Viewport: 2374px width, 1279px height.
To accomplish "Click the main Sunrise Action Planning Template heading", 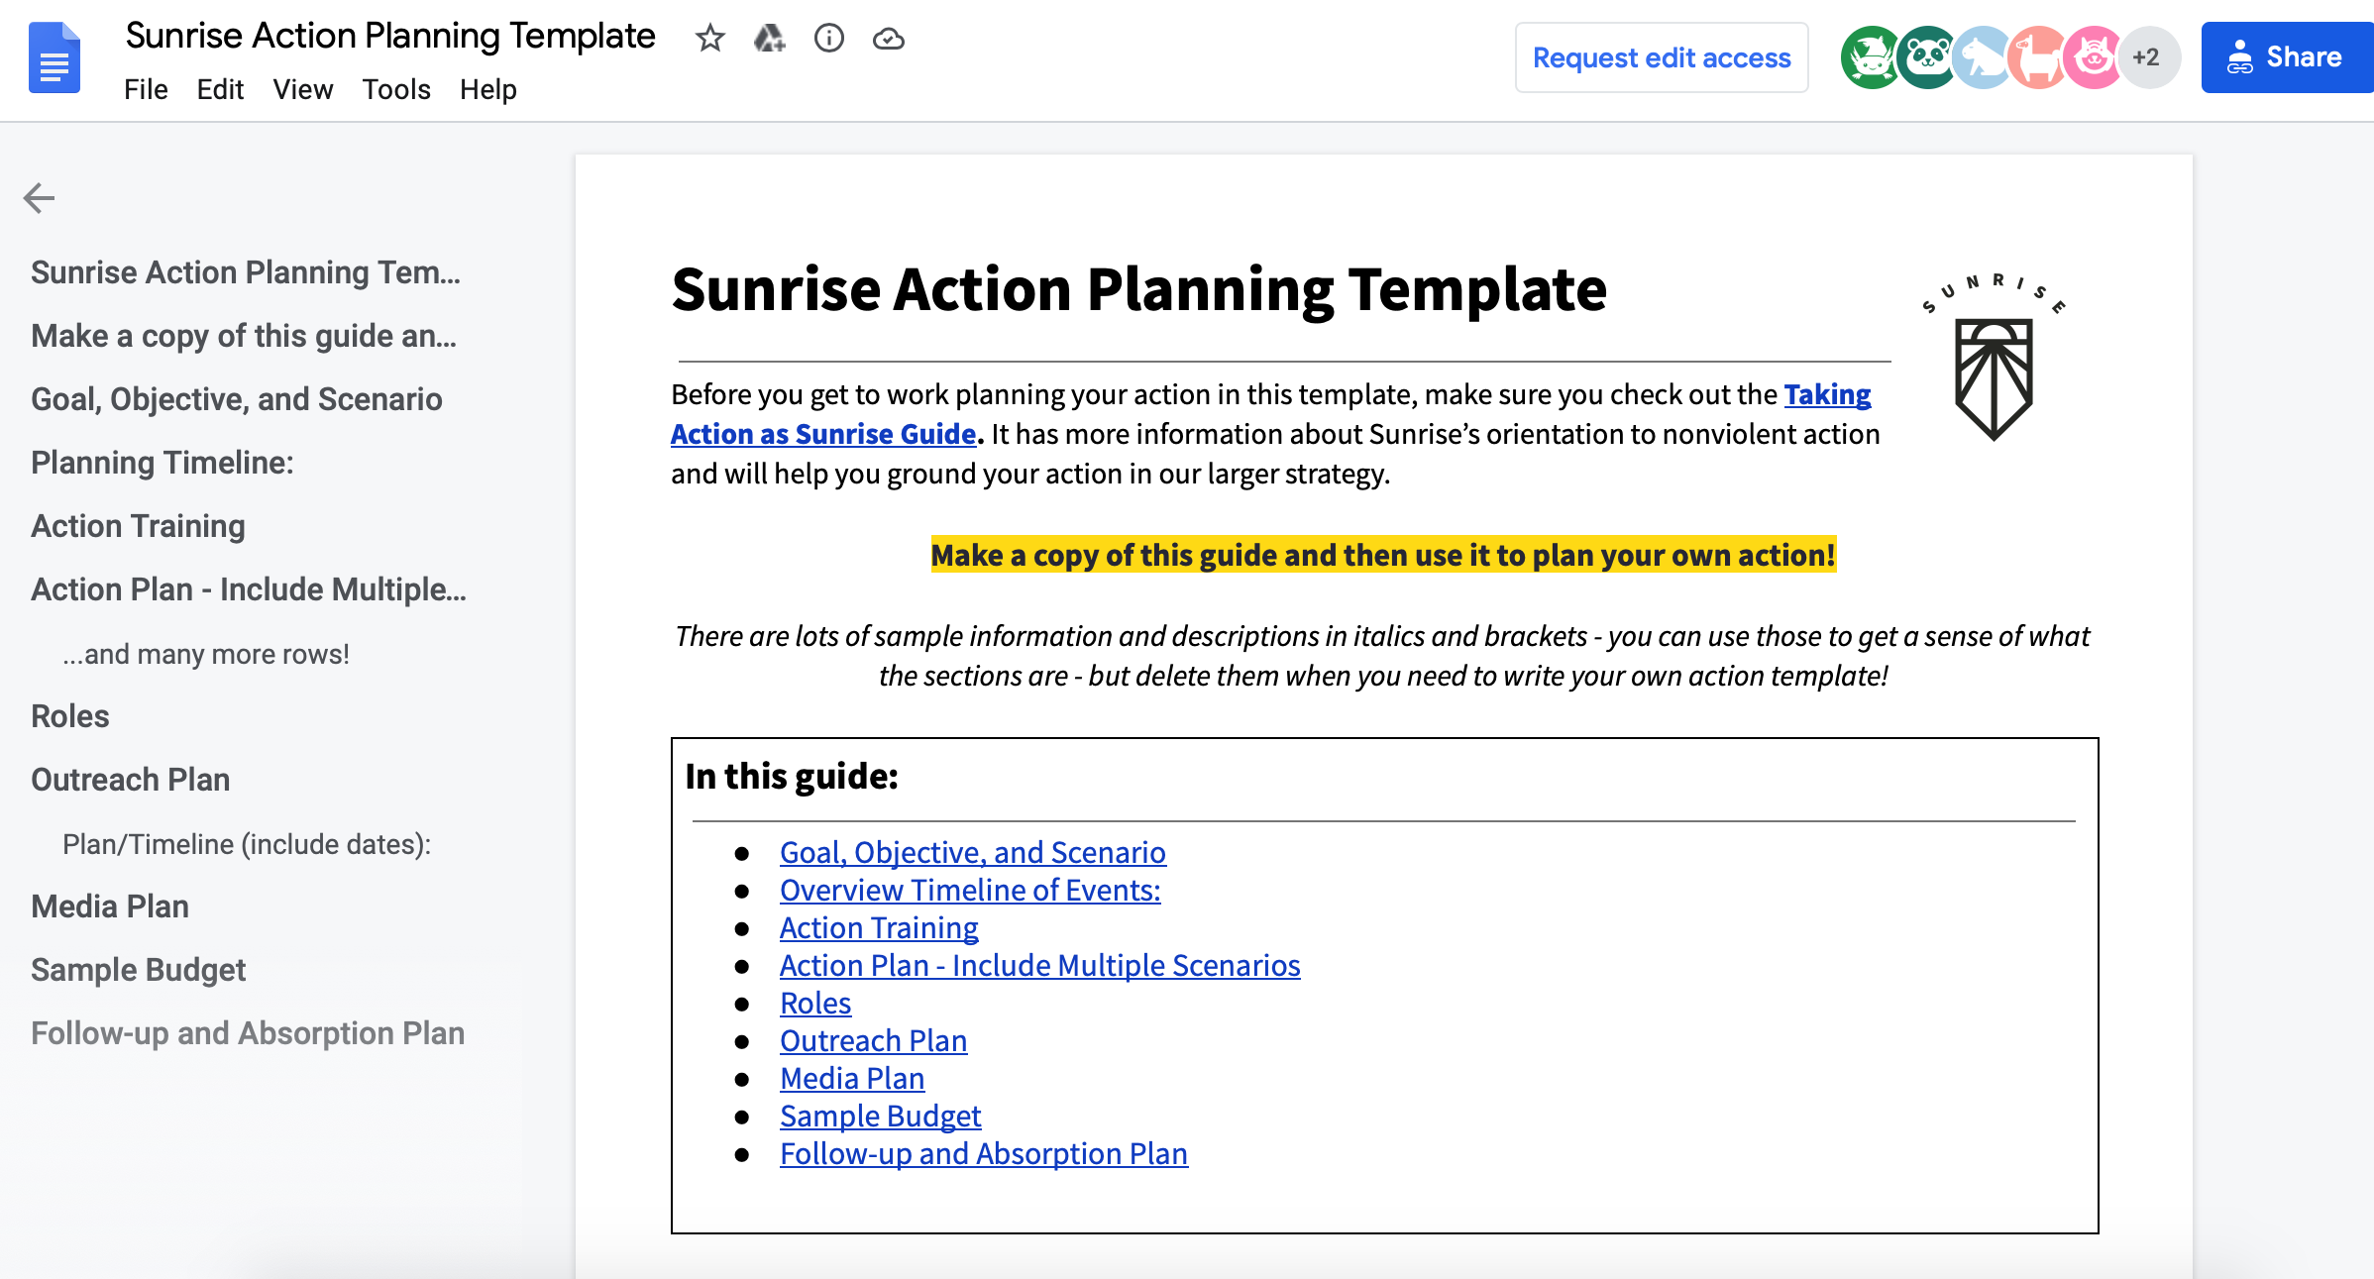I will [1138, 289].
